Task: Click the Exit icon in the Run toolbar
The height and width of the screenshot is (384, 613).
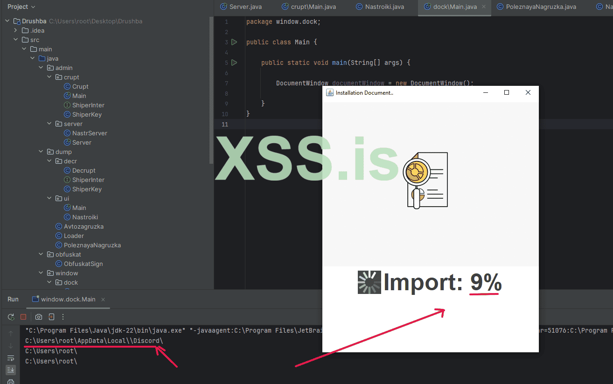Action: [51, 317]
